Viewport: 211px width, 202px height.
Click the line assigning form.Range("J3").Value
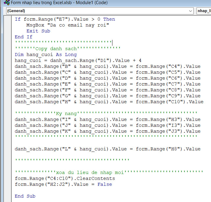click(x=108, y=132)
